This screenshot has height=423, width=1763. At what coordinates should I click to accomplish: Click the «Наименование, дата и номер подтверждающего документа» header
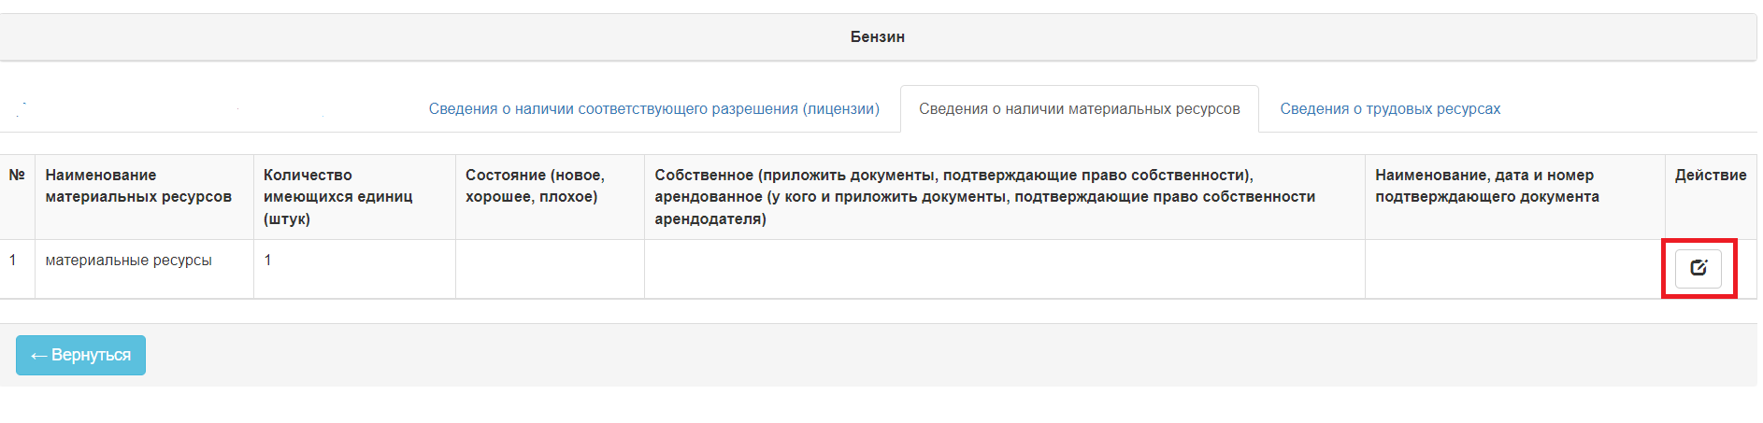[x=1486, y=186]
